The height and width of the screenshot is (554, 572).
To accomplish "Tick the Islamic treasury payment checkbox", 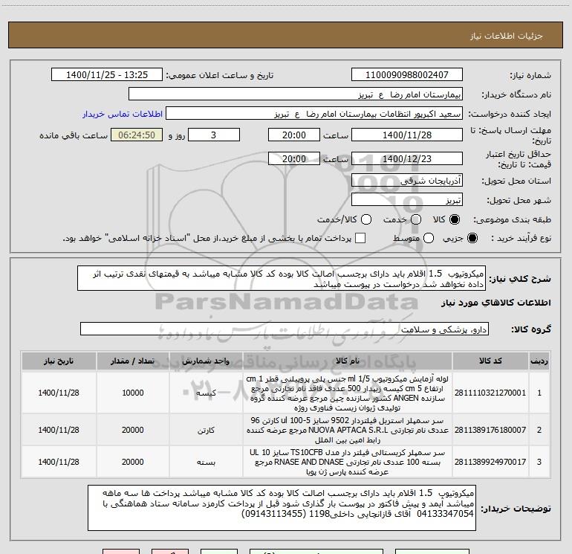I will pos(360,238).
